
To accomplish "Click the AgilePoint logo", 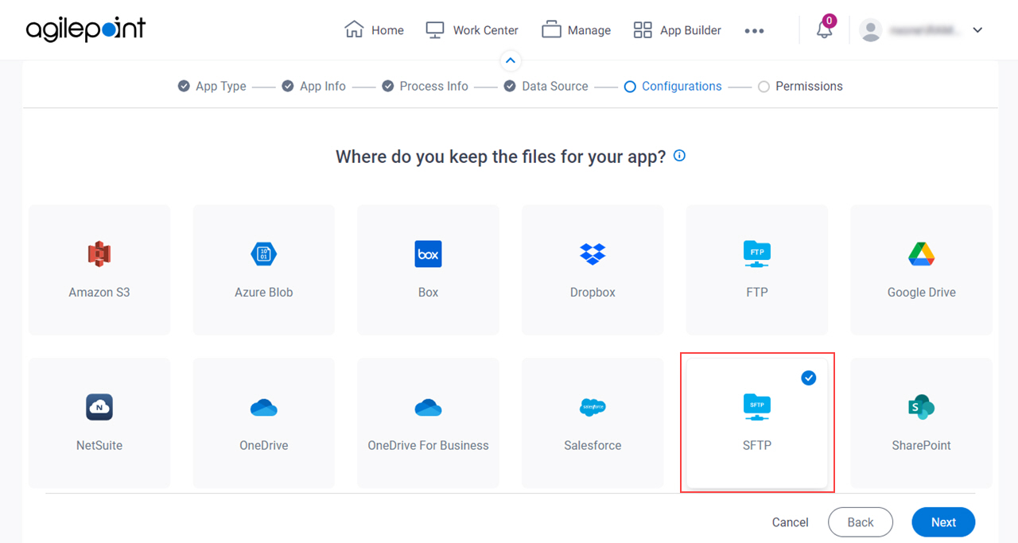I will click(86, 29).
